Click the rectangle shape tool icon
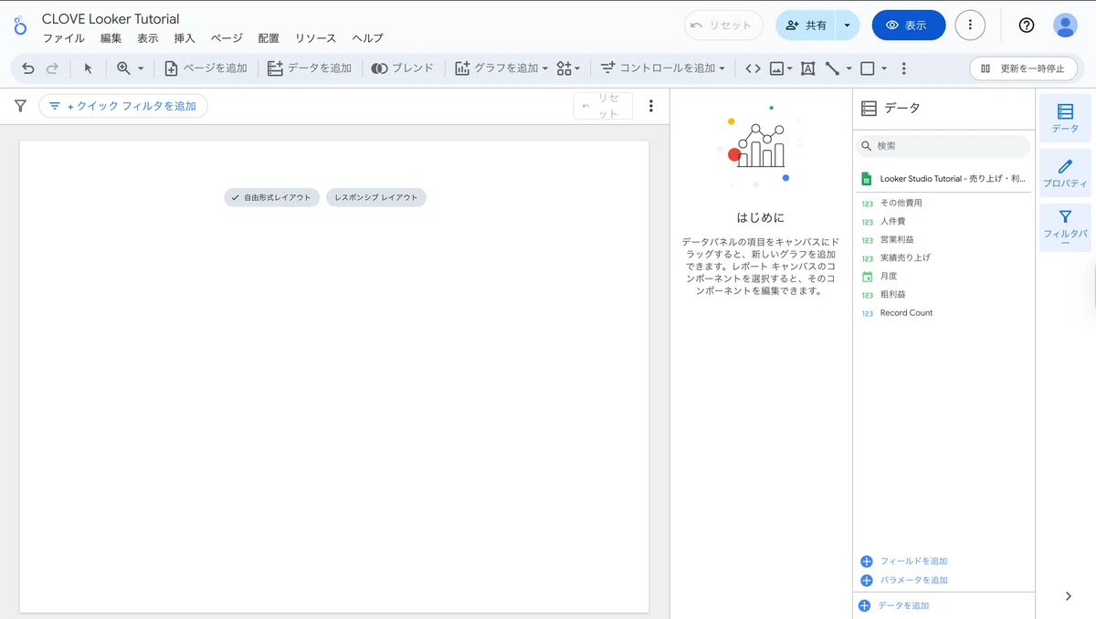Image resolution: width=1096 pixels, height=619 pixels. 868,68
